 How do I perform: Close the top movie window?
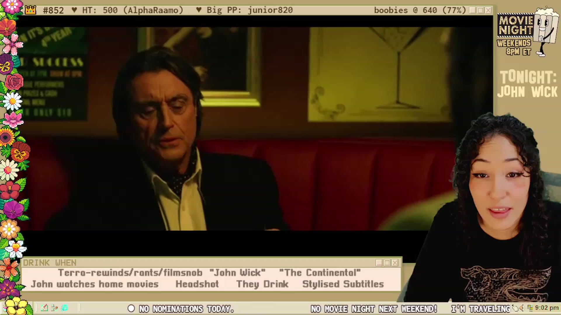click(488, 10)
